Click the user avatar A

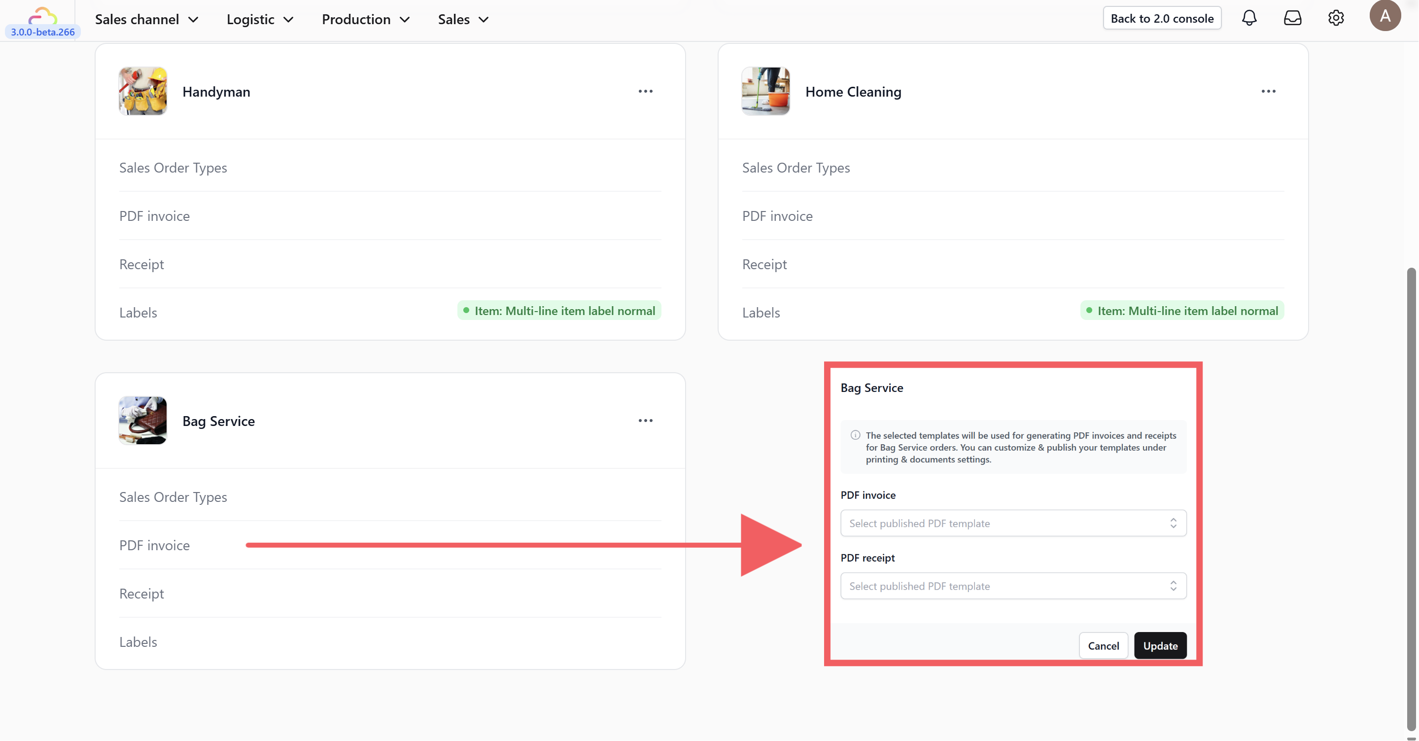[1384, 15]
